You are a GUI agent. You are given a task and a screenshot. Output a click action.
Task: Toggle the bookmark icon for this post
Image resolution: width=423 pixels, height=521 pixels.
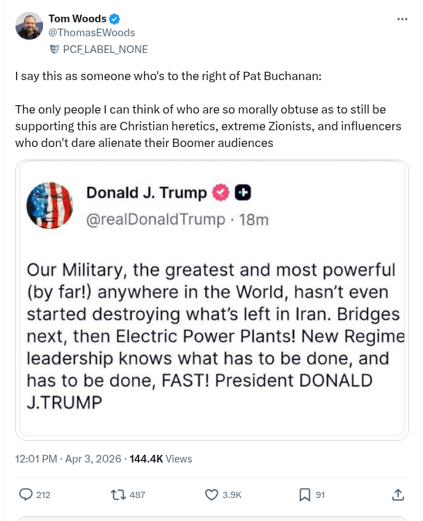tap(305, 495)
